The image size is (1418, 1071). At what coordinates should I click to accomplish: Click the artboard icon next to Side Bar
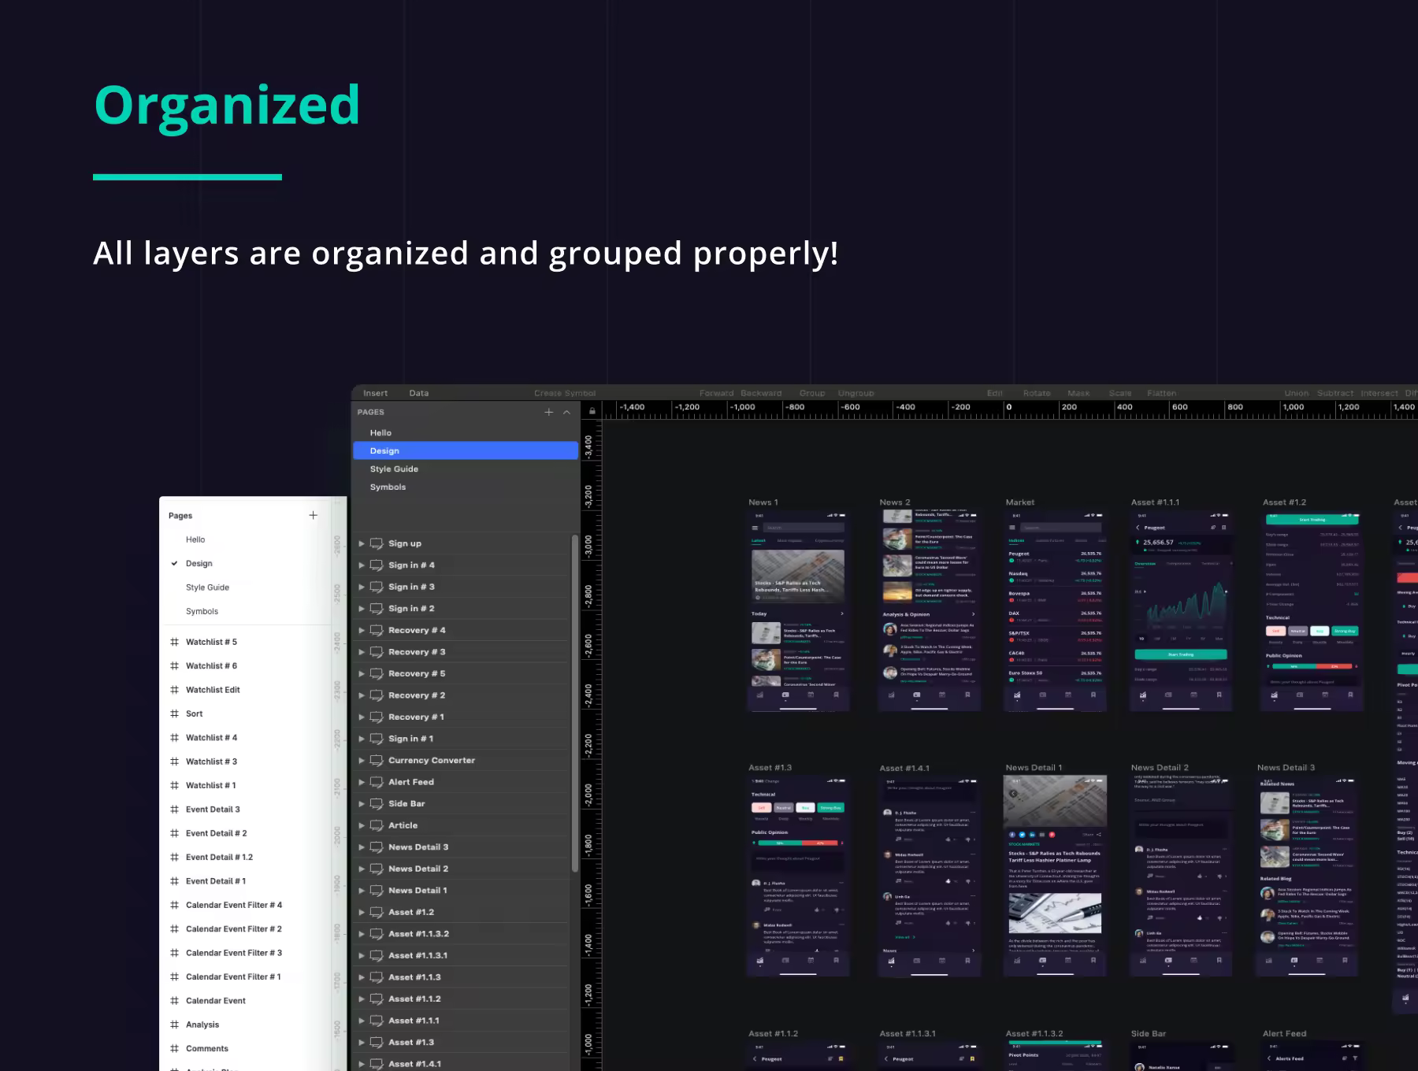pyautogui.click(x=377, y=804)
